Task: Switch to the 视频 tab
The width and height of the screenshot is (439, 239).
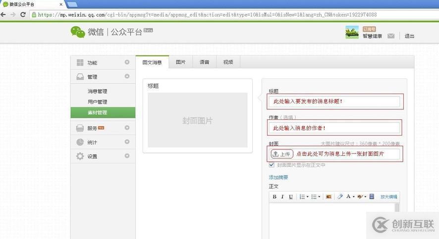Action: [228, 62]
